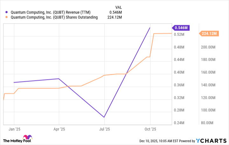
Task: Select the QUBT Shares Outstanding legend label
Action: click(59, 17)
